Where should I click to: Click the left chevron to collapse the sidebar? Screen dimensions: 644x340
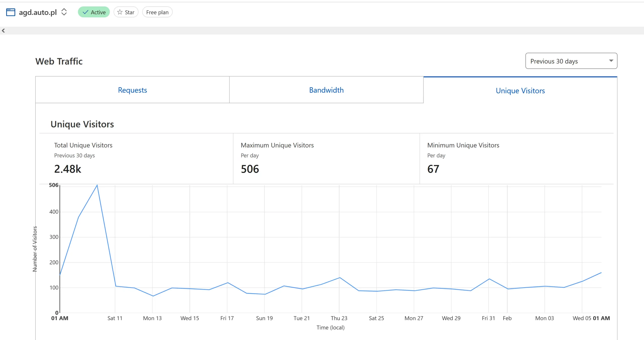[3, 31]
